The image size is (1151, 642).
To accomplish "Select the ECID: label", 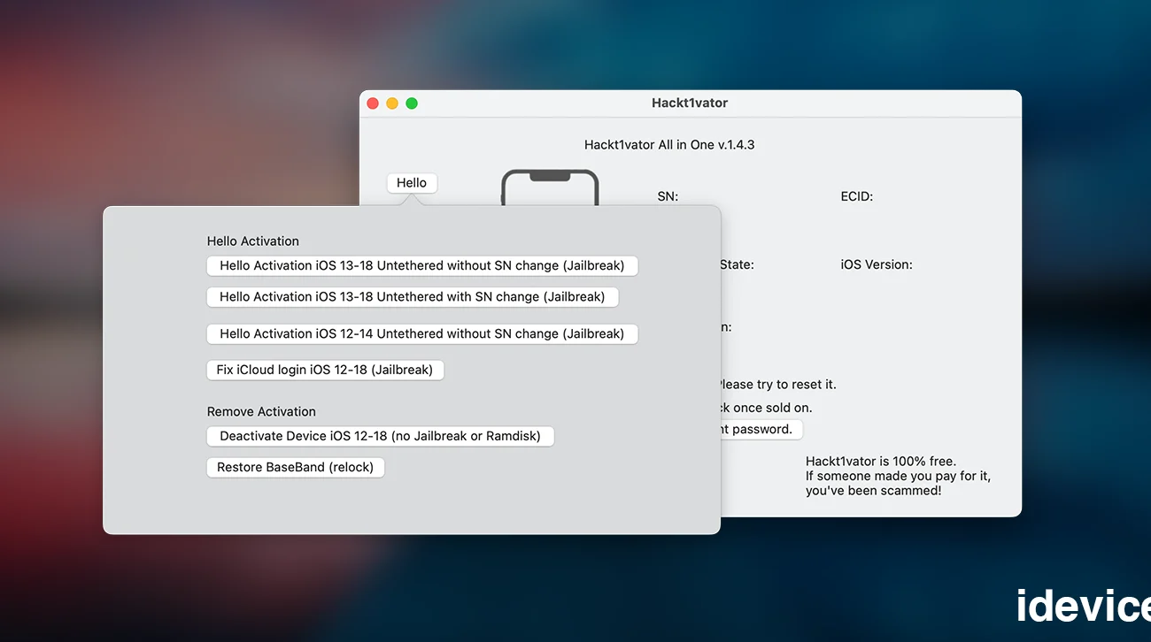I will pyautogui.click(x=856, y=196).
